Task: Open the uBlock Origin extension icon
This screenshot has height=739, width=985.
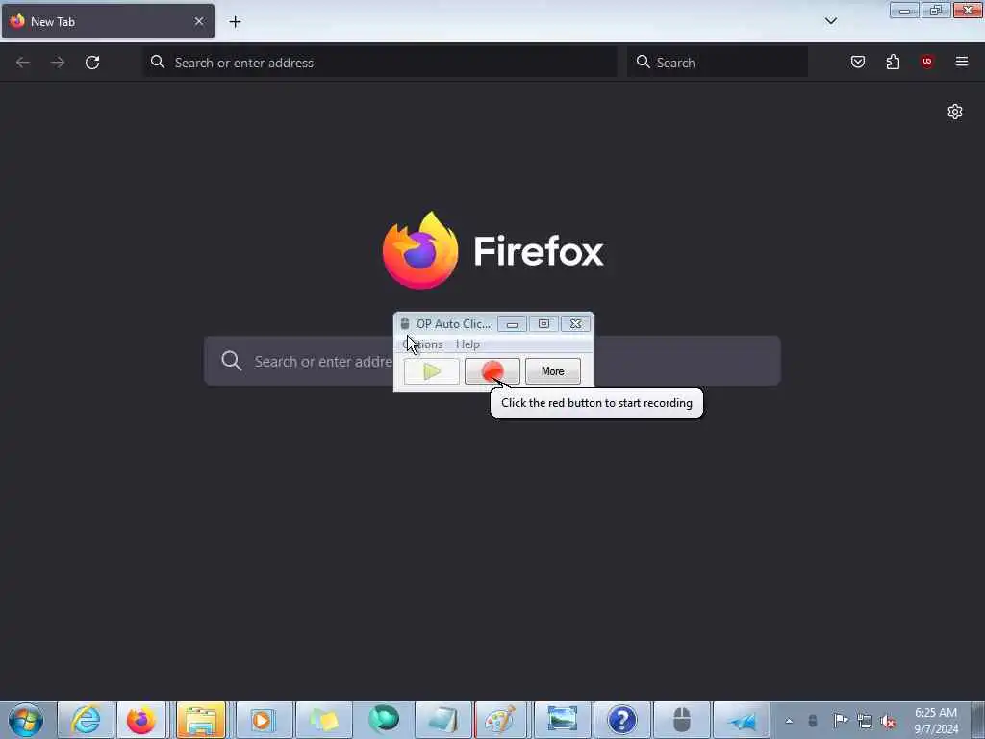Action: pos(927,62)
